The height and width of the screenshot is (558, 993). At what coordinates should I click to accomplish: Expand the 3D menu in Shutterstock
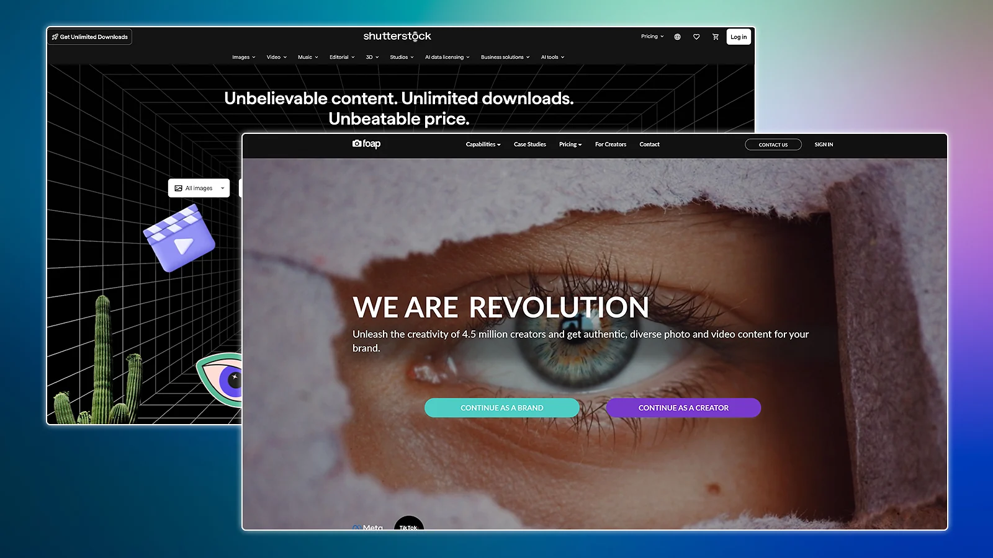[x=372, y=57]
